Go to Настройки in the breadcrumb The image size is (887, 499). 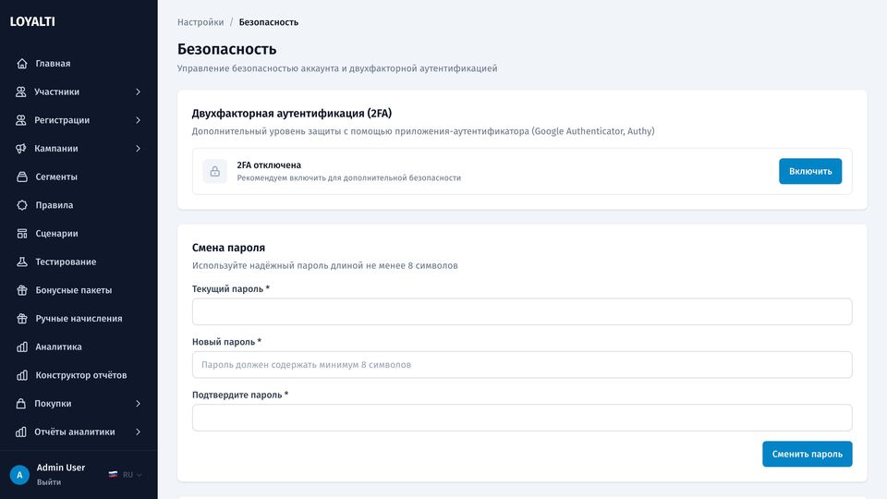(200, 22)
